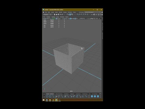Viewport: 145px width, 109px height.
Task: Create a NURBS sphere from the shelf
Action: coord(92,96)
